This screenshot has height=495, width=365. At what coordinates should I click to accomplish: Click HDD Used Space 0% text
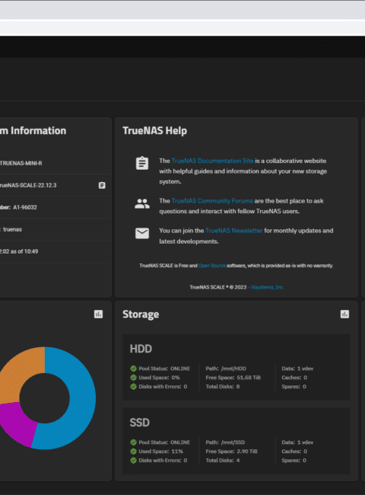pos(159,378)
